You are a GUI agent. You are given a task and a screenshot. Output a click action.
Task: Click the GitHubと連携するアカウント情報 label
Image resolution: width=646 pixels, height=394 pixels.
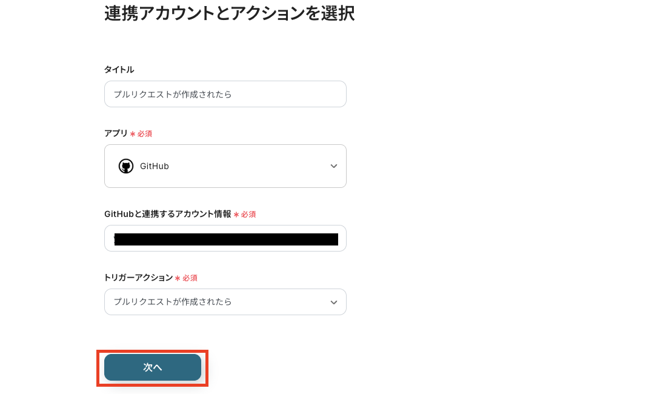167,214
